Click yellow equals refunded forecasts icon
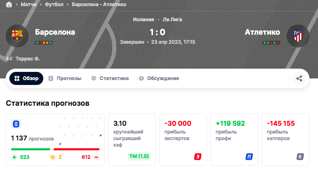 click(52, 157)
